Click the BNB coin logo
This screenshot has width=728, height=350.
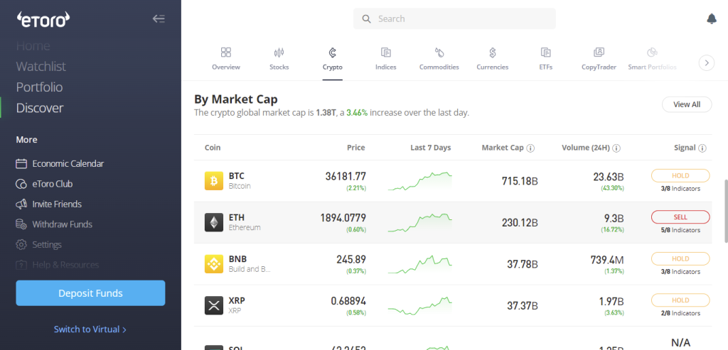pos(214,264)
